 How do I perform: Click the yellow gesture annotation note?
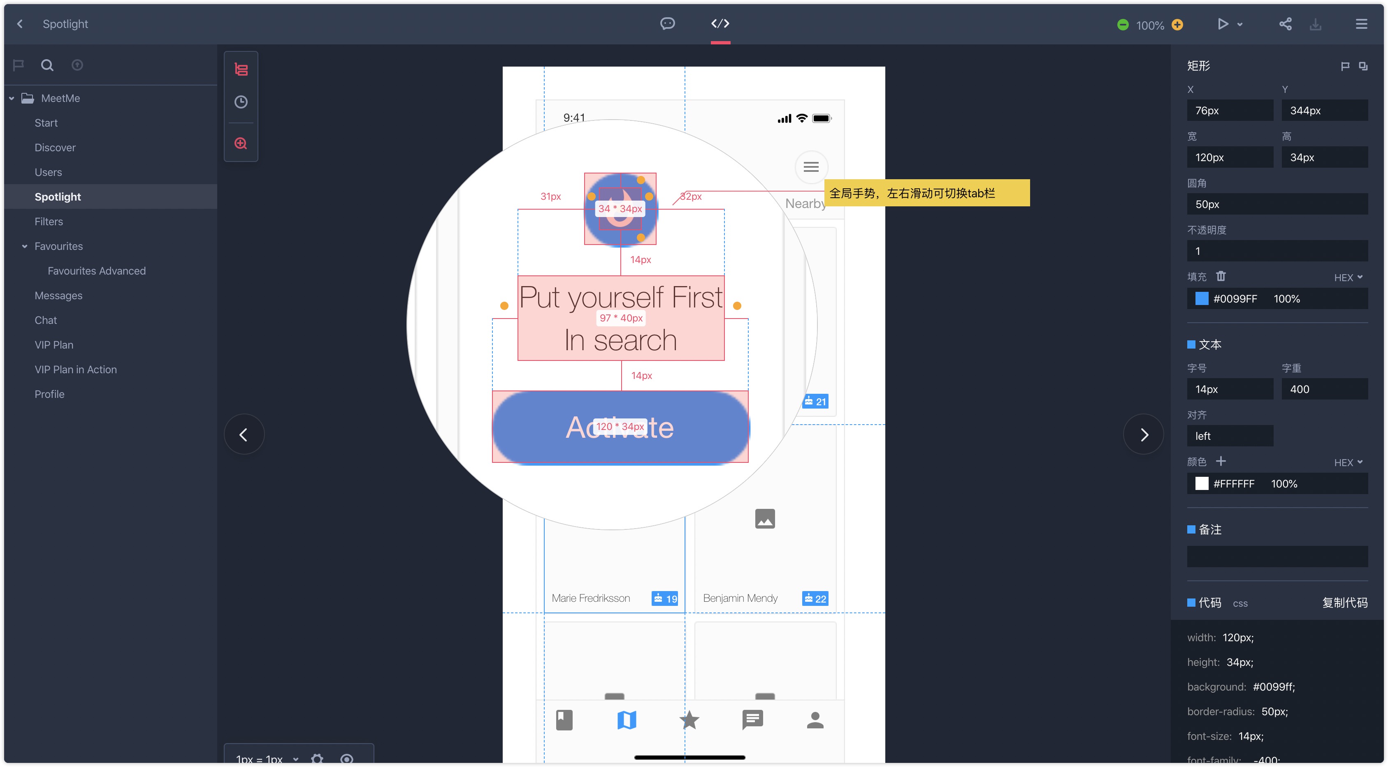[x=927, y=193]
